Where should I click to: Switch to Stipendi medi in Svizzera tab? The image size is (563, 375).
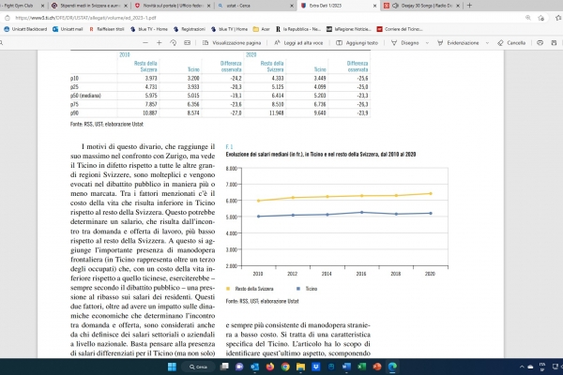[x=89, y=6]
